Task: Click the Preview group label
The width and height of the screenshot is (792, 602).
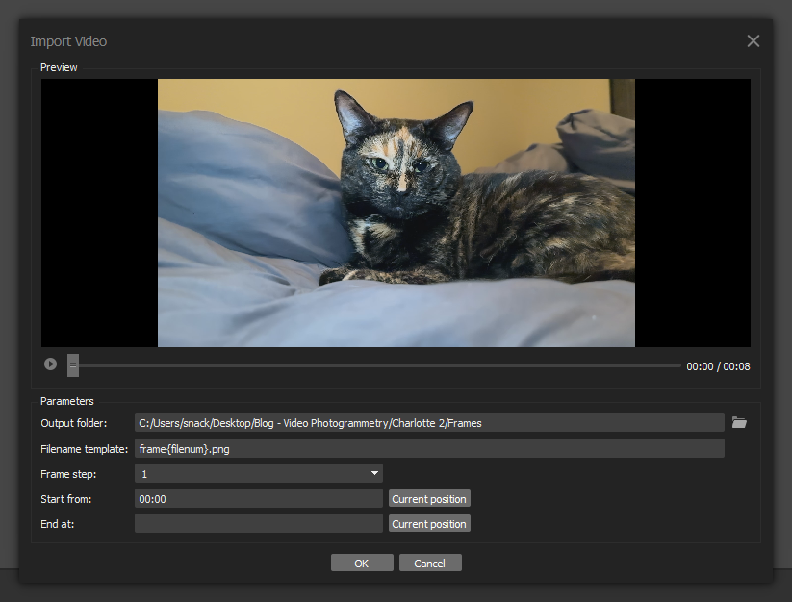Action: tap(59, 67)
